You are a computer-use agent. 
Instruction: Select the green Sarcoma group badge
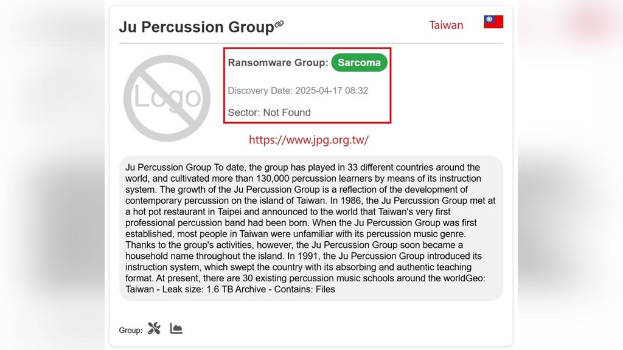[359, 63]
